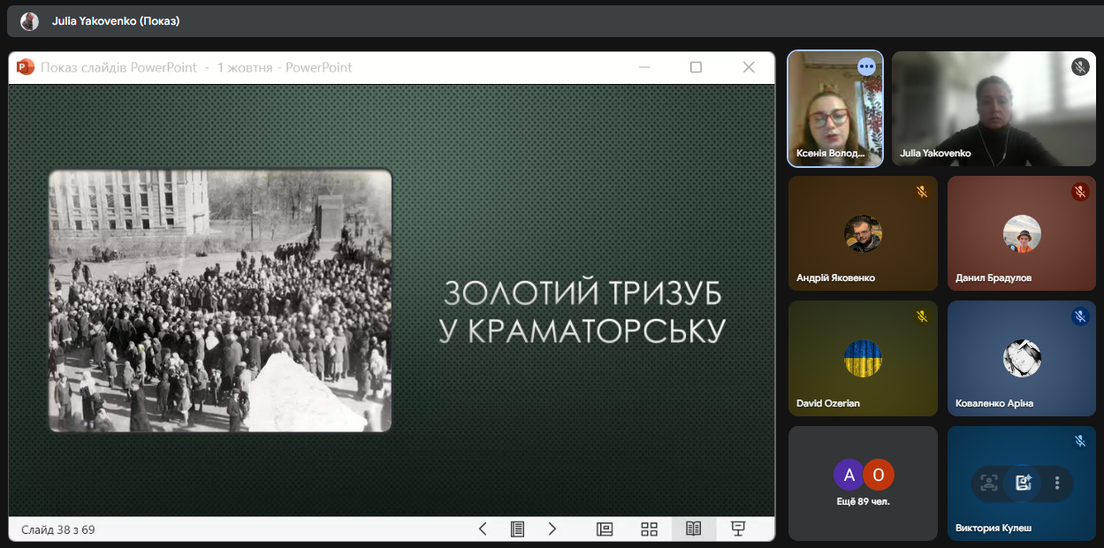
Task: Open Slide Sorter grid view
Action: pyautogui.click(x=649, y=529)
